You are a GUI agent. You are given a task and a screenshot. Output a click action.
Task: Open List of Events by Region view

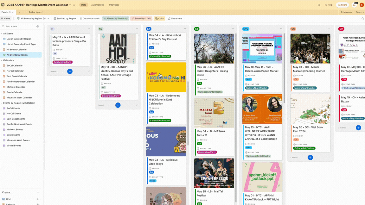[x=19, y=39]
